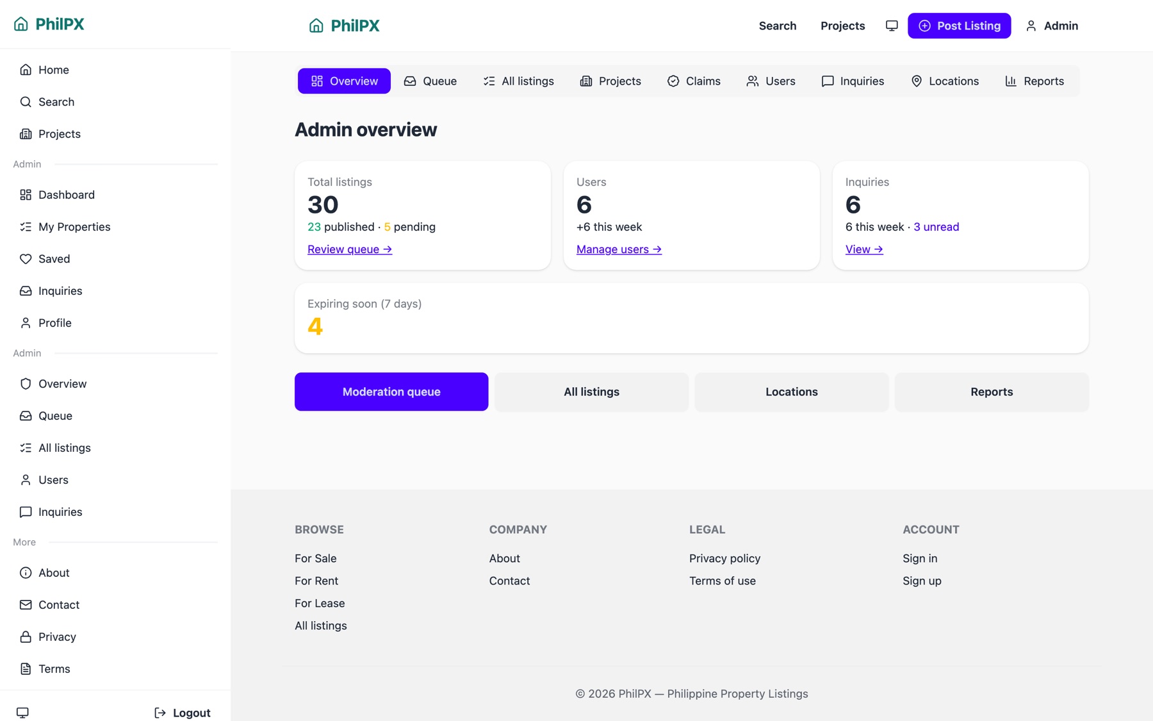This screenshot has width=1153, height=721.
Task: Open Home from the sidebar
Action: [115, 70]
